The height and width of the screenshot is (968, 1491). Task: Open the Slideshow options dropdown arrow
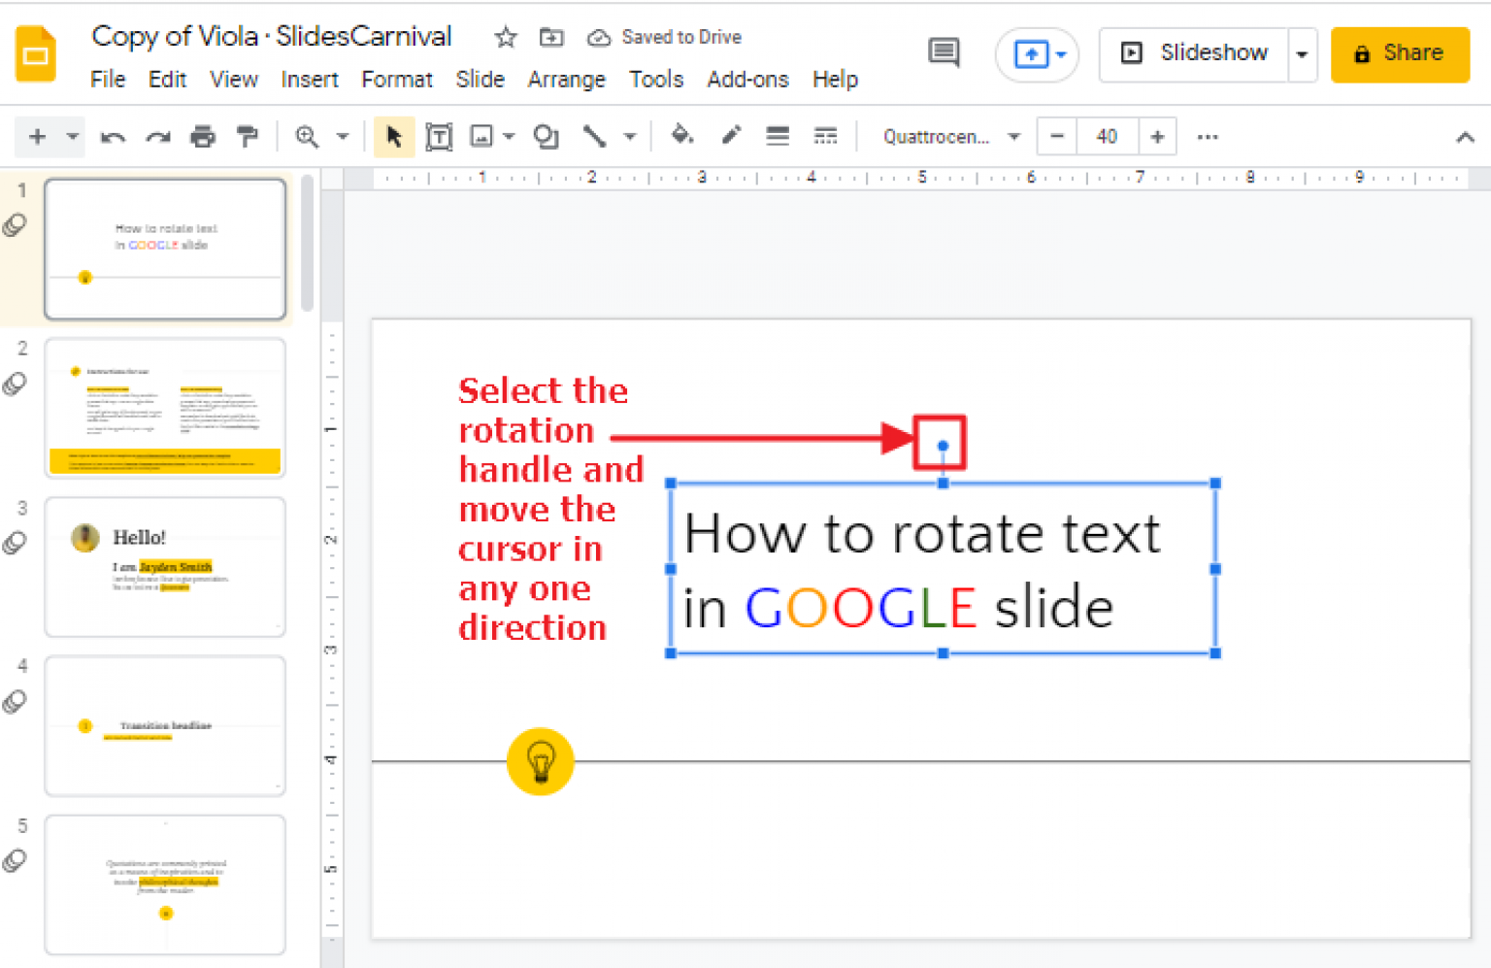tap(1302, 54)
